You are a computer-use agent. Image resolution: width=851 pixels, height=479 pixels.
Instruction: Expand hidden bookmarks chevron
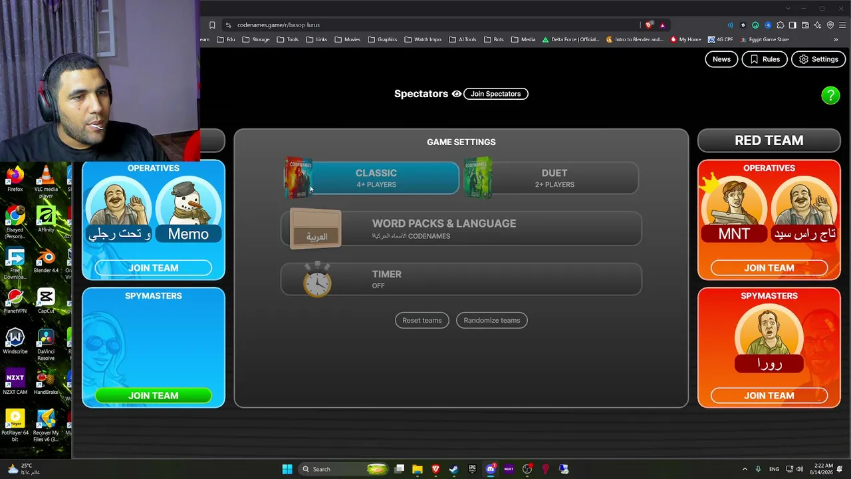point(836,39)
